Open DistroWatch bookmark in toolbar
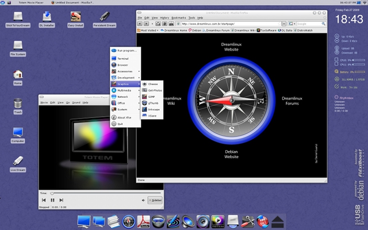368x230 pixels. [x=303, y=30]
